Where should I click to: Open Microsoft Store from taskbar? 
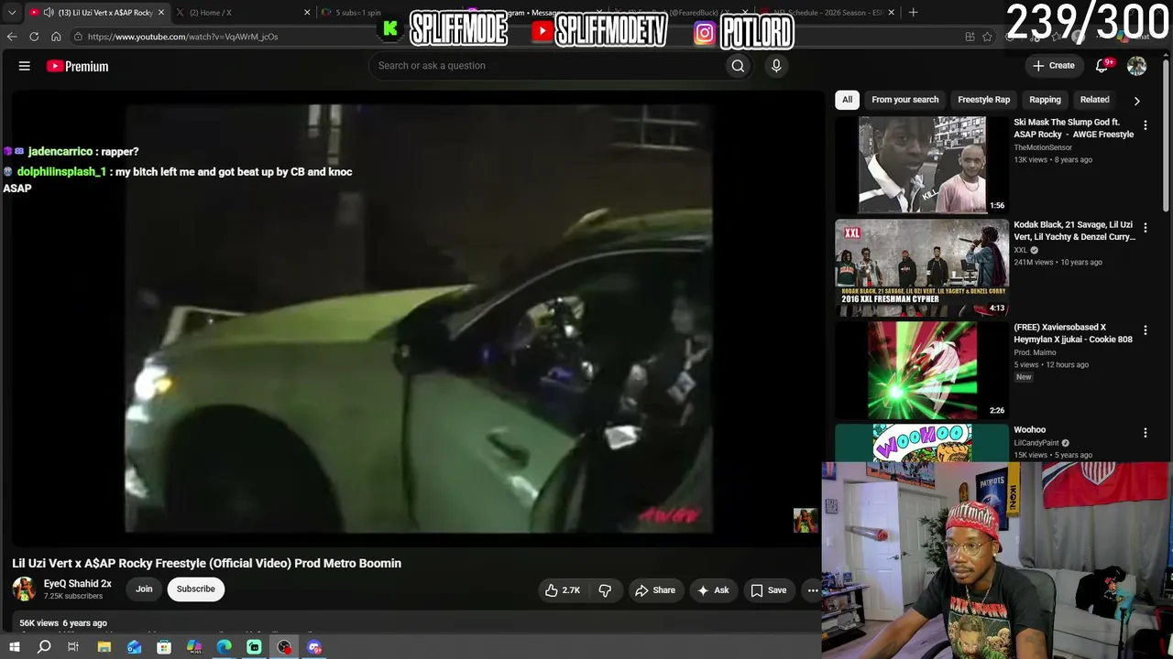tap(164, 647)
